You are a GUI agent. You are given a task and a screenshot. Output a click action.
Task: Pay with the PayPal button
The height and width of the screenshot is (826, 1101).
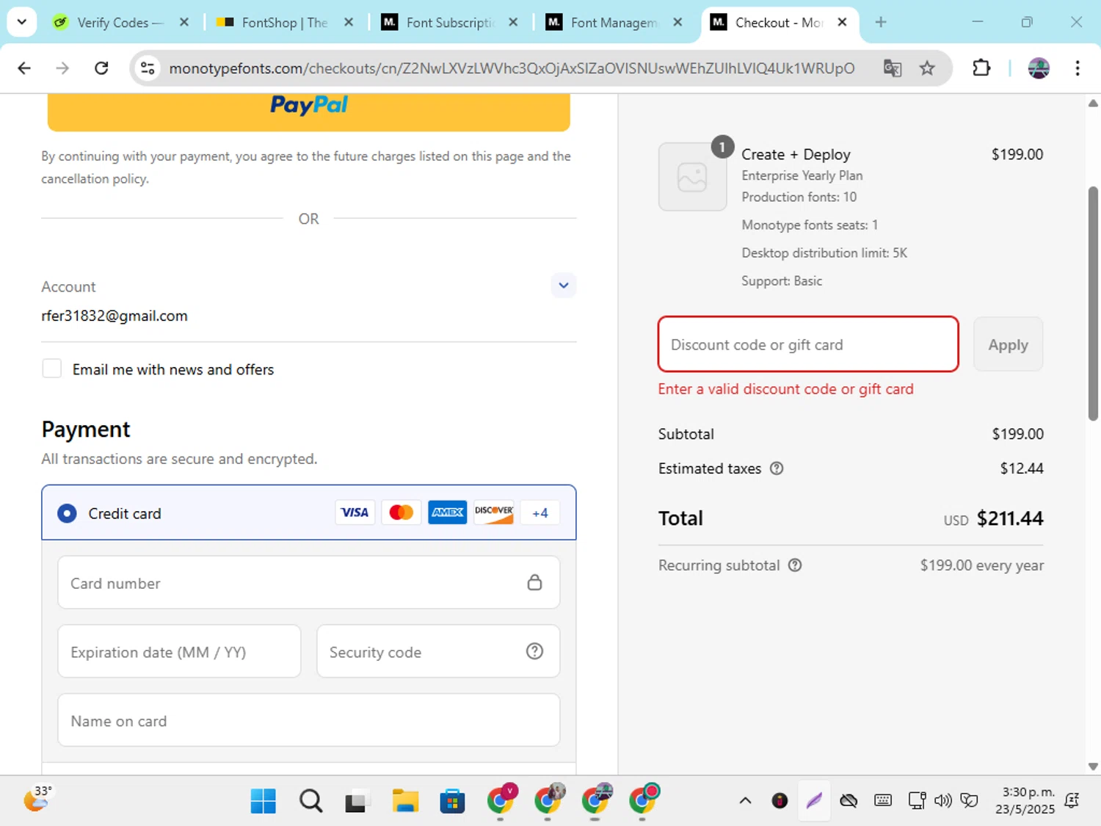[309, 112]
